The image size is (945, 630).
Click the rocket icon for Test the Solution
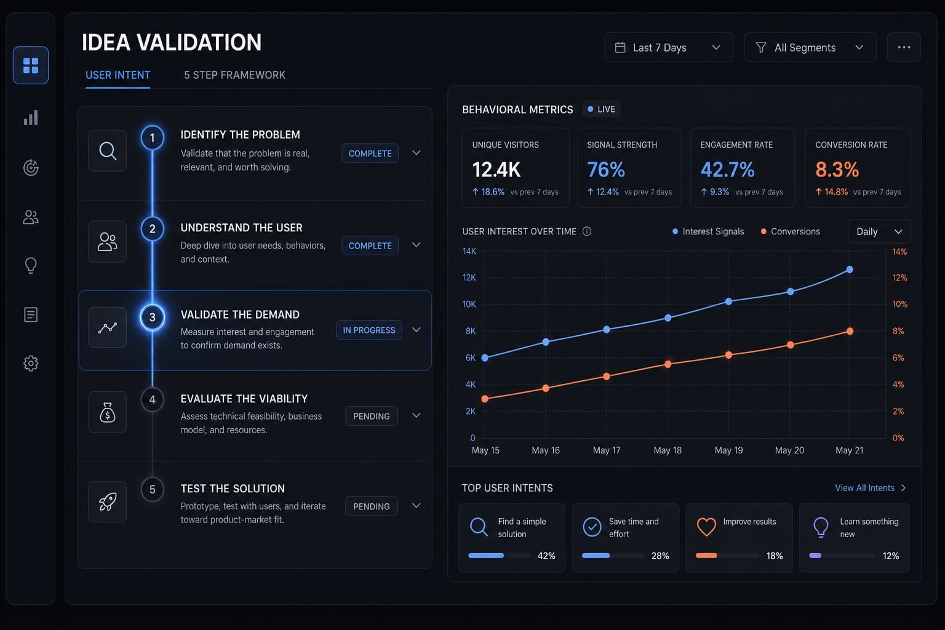pyautogui.click(x=108, y=502)
